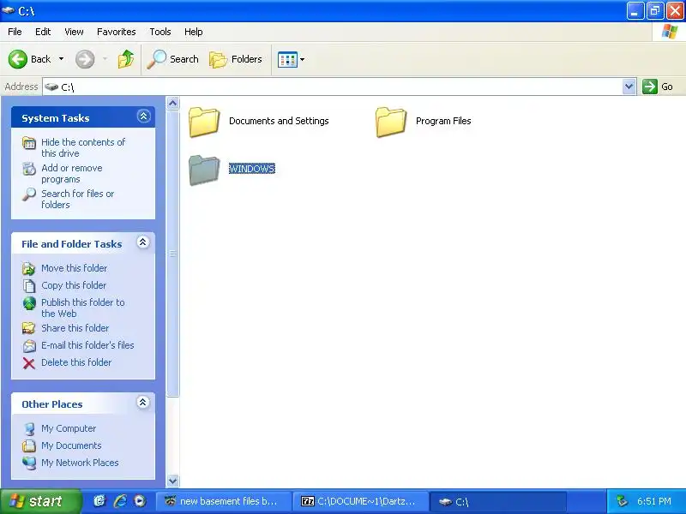Click the Program Files label
This screenshot has height=514, width=686.
click(443, 121)
